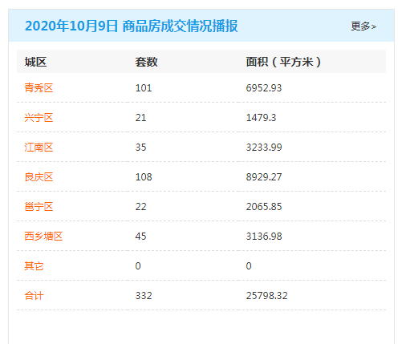Click the 邕宁区 district link
402x344 pixels.
point(39,206)
